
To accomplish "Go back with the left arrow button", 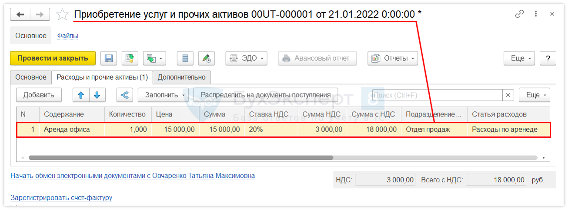I will pyautogui.click(x=20, y=15).
